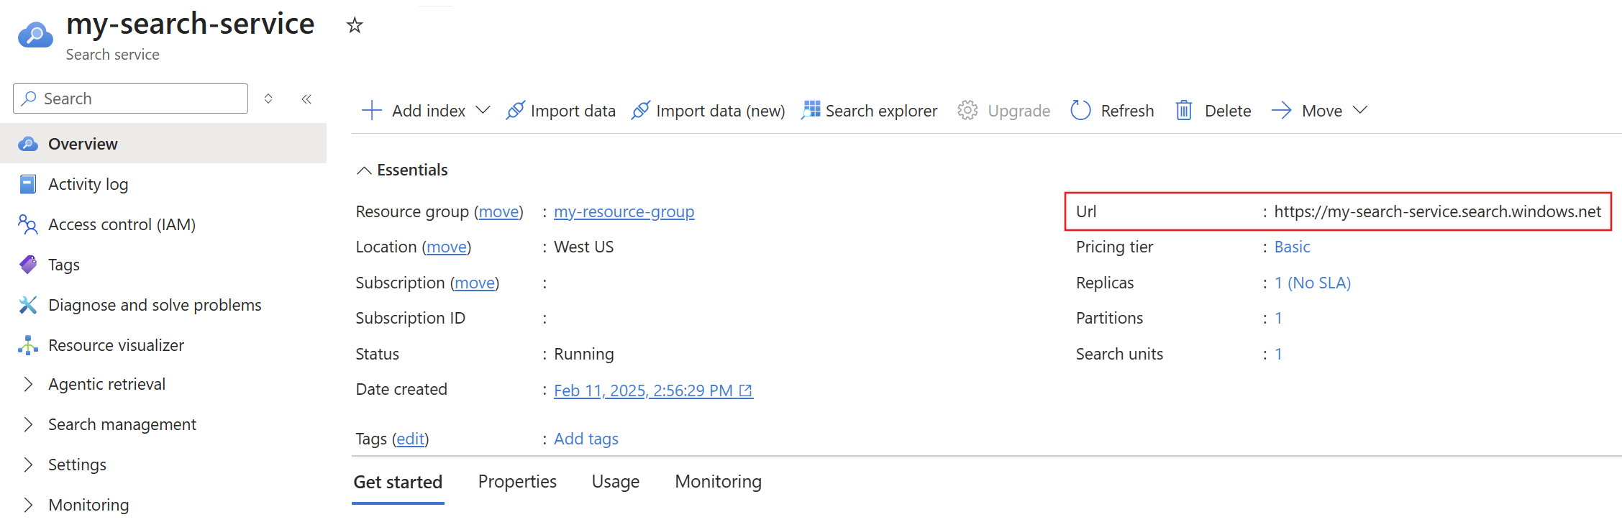Expand Settings in the sidebar
The image size is (1622, 530).
click(28, 465)
